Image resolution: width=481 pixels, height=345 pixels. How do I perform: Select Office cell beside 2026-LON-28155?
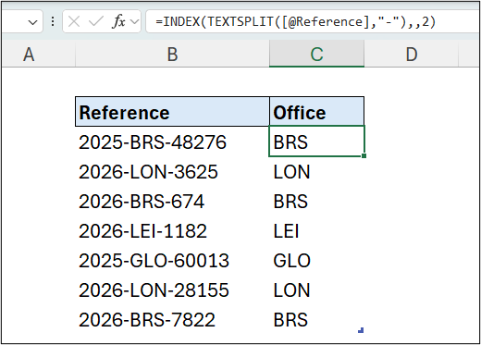pyautogui.click(x=316, y=290)
